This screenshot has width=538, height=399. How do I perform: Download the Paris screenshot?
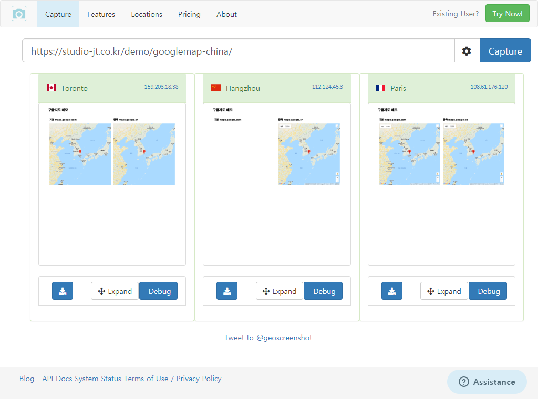pyautogui.click(x=392, y=291)
